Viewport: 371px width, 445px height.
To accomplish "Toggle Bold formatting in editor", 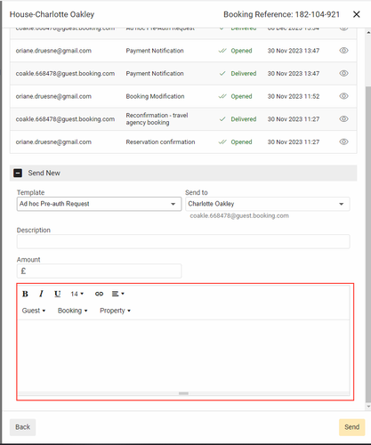I will pos(25,294).
